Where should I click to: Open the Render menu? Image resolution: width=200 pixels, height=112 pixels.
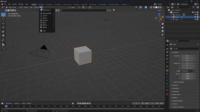(14, 4)
